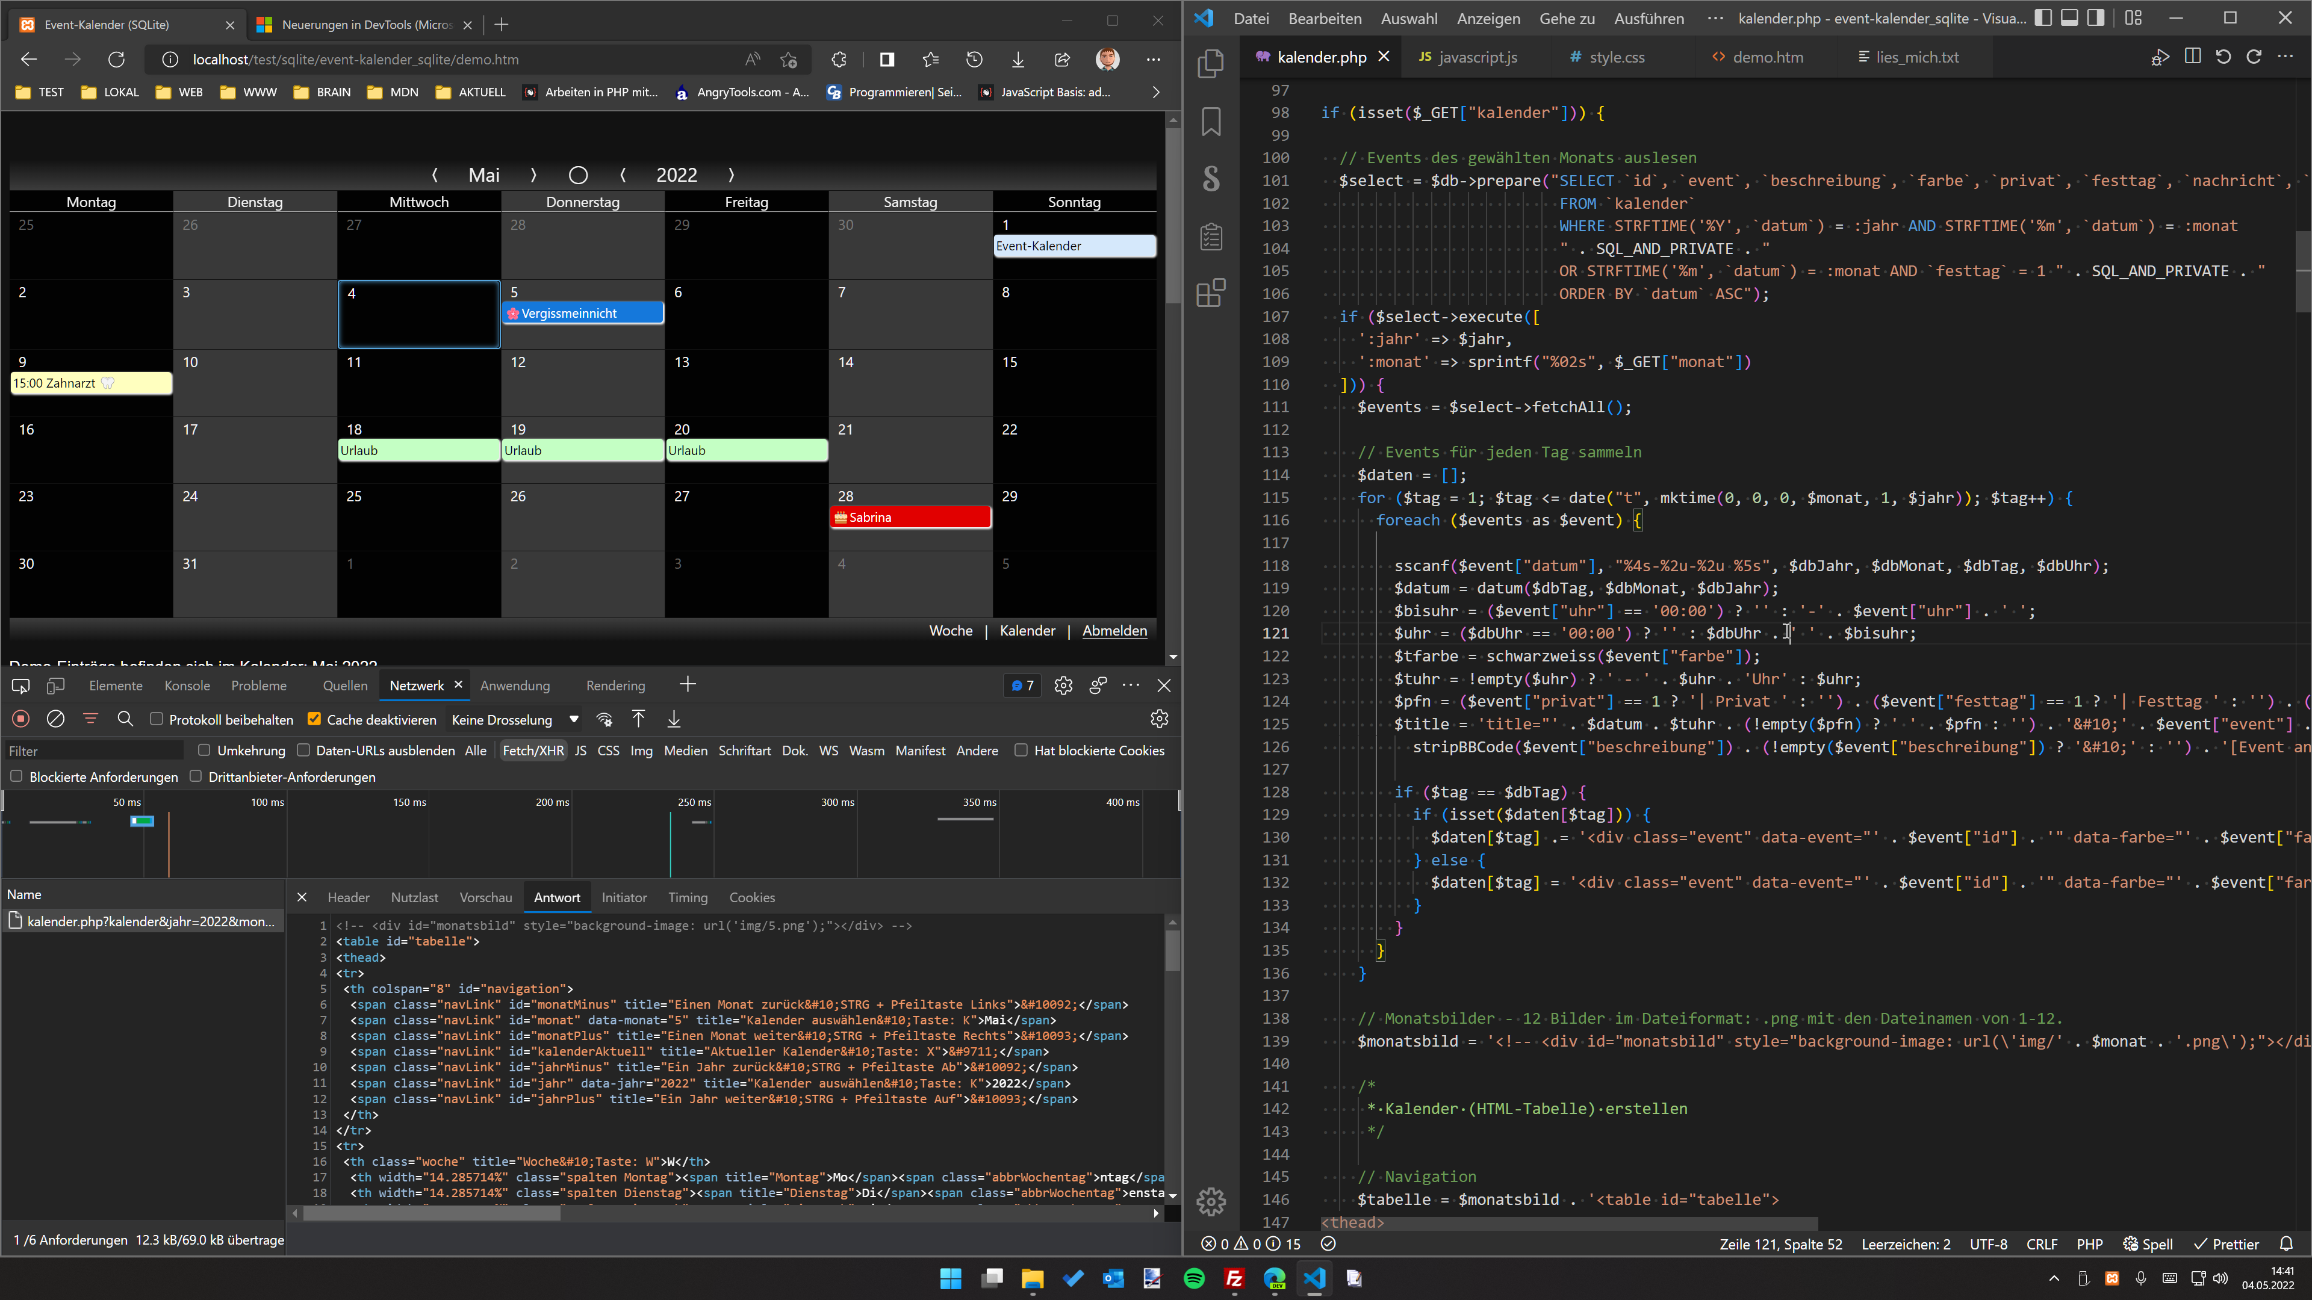The height and width of the screenshot is (1300, 2312).
Task: Click the Spotify icon in the taskbar
Action: pyautogui.click(x=1194, y=1278)
